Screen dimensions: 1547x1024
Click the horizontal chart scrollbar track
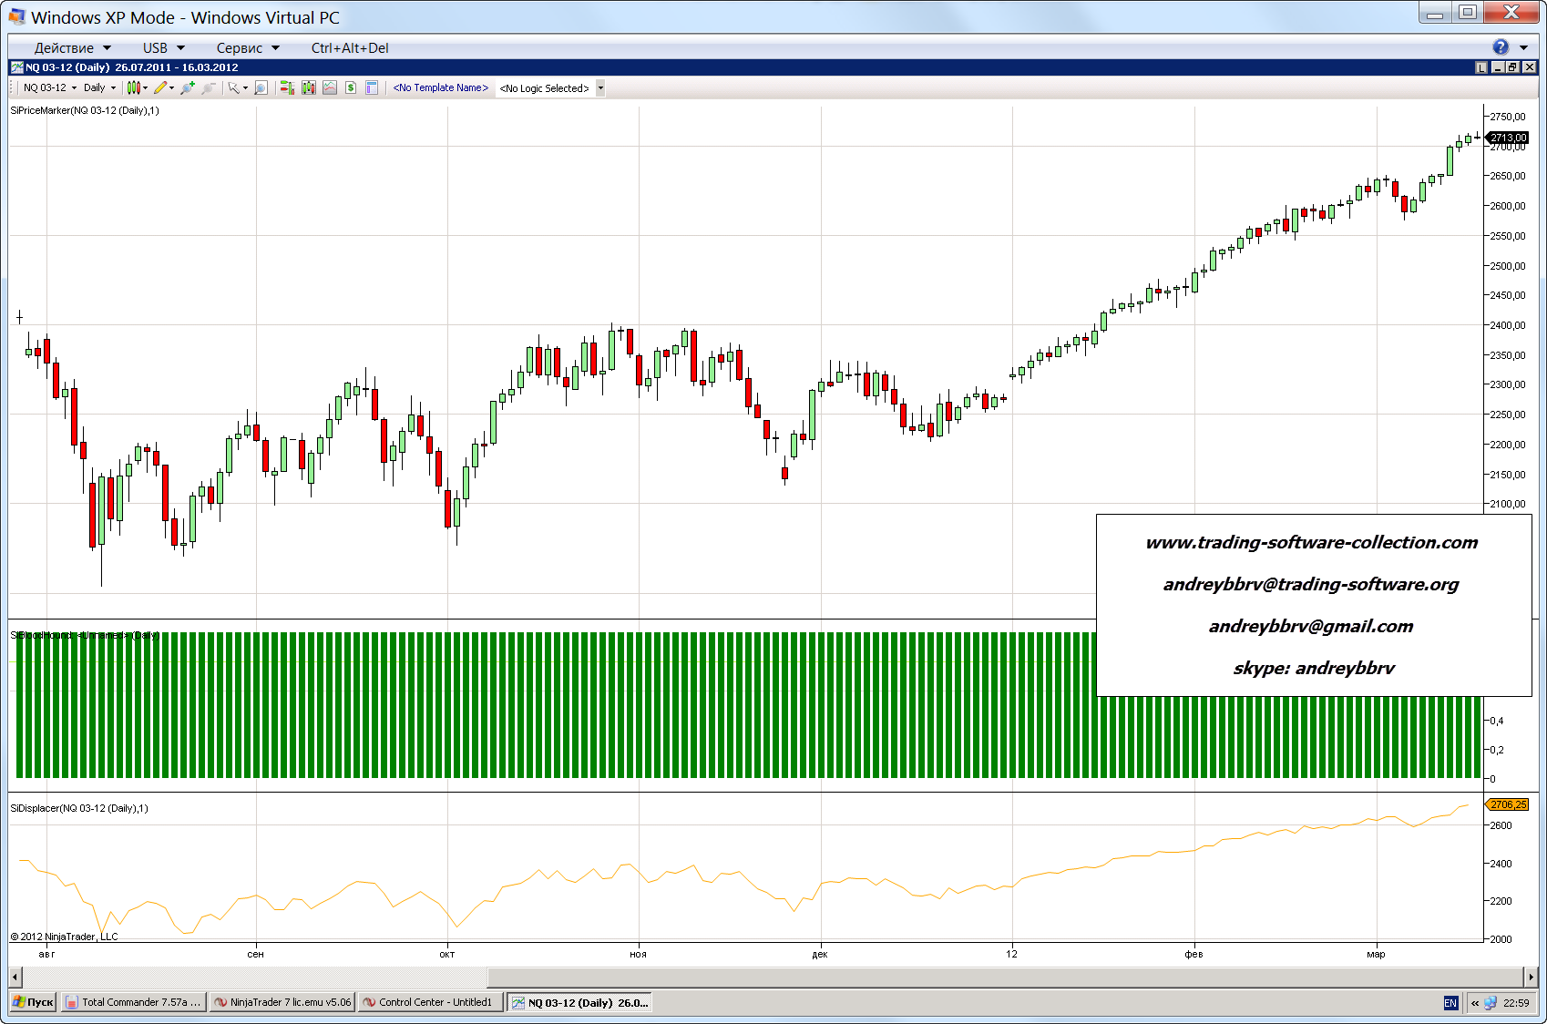[x=1002, y=977]
